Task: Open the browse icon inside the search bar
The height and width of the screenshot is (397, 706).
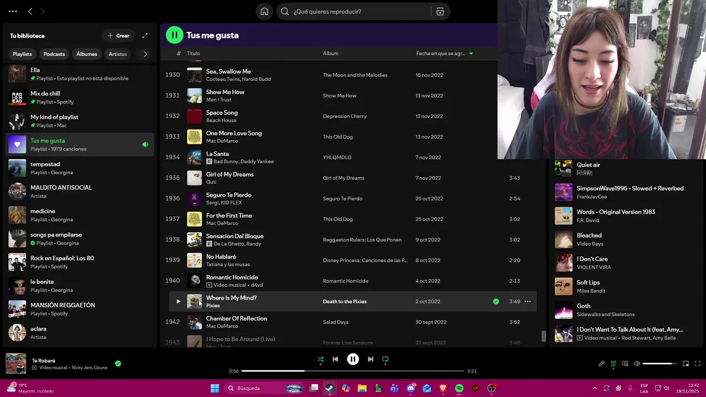Action: point(440,12)
